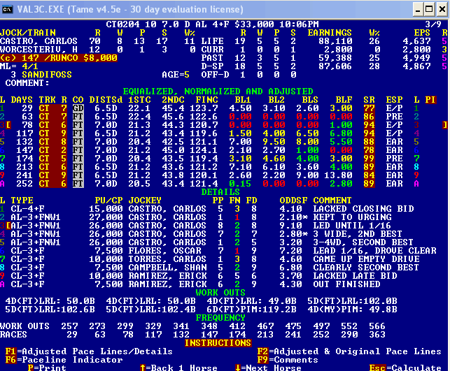The image size is (450, 371).
Task: Click comment OUT FINISHED
Action: click(346, 284)
